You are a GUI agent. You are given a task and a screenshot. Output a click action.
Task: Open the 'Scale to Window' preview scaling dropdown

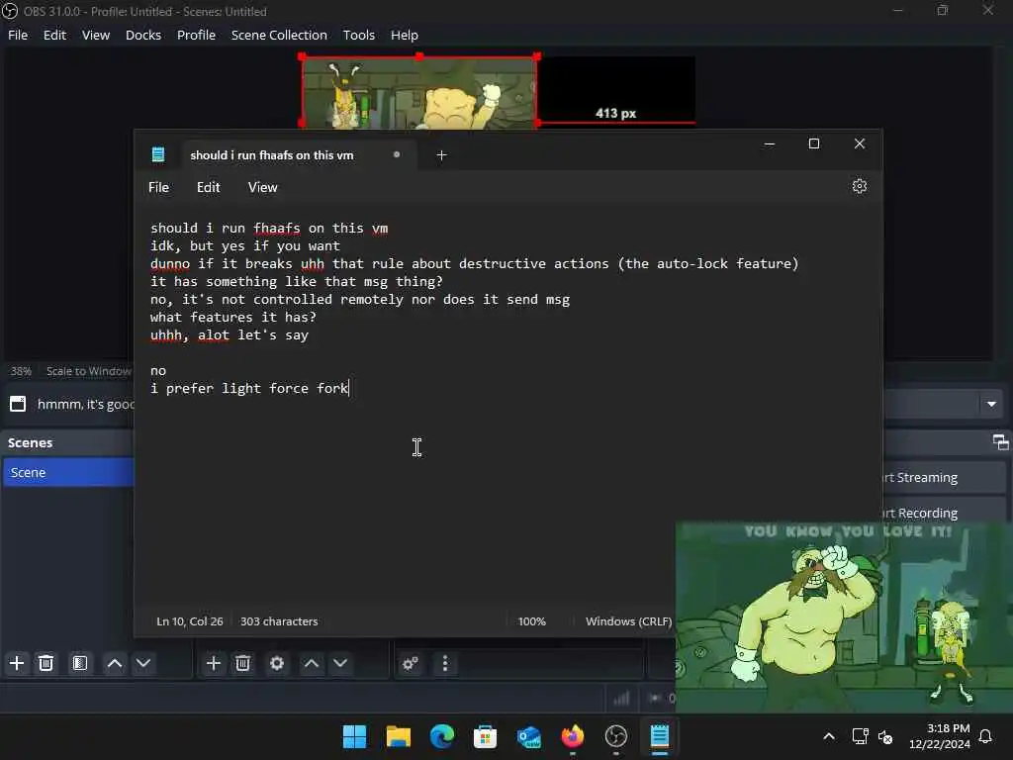click(88, 371)
